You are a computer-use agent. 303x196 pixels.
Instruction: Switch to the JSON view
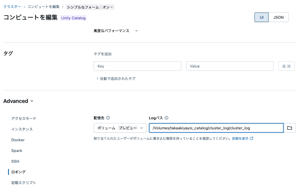coord(278,17)
